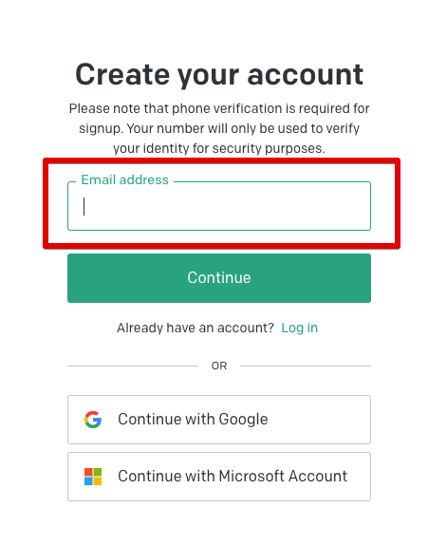Choose Continue with Microsoft Account
This screenshot has width=447, height=545.
pos(219,477)
